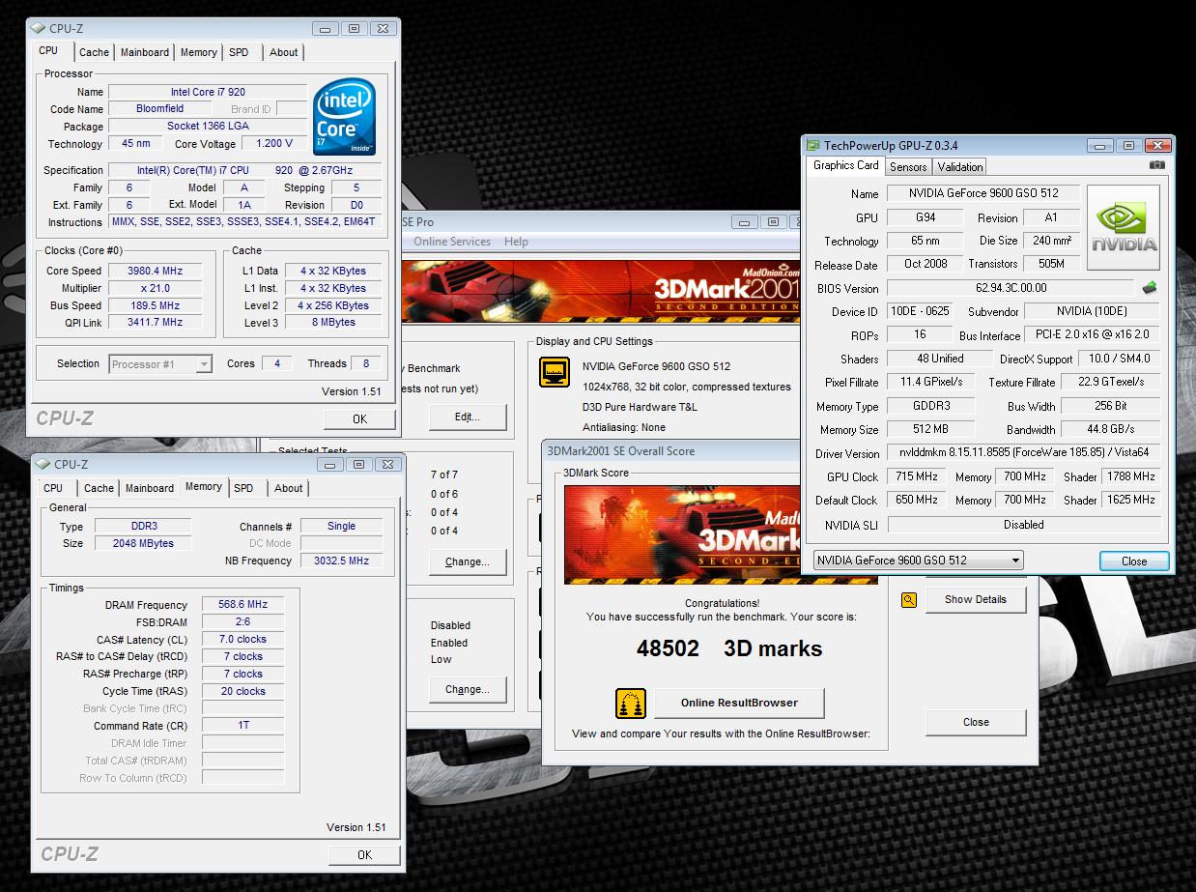
Task: Click the Code Name Bloomfield field
Action: tap(159, 109)
